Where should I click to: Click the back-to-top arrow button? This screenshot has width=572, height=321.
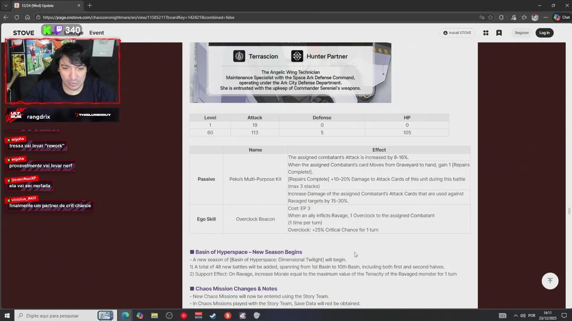(x=550, y=281)
